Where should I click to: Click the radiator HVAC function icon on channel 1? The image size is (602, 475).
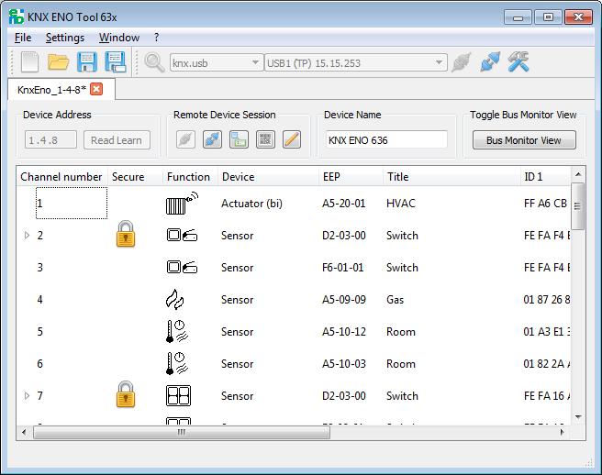pos(182,204)
